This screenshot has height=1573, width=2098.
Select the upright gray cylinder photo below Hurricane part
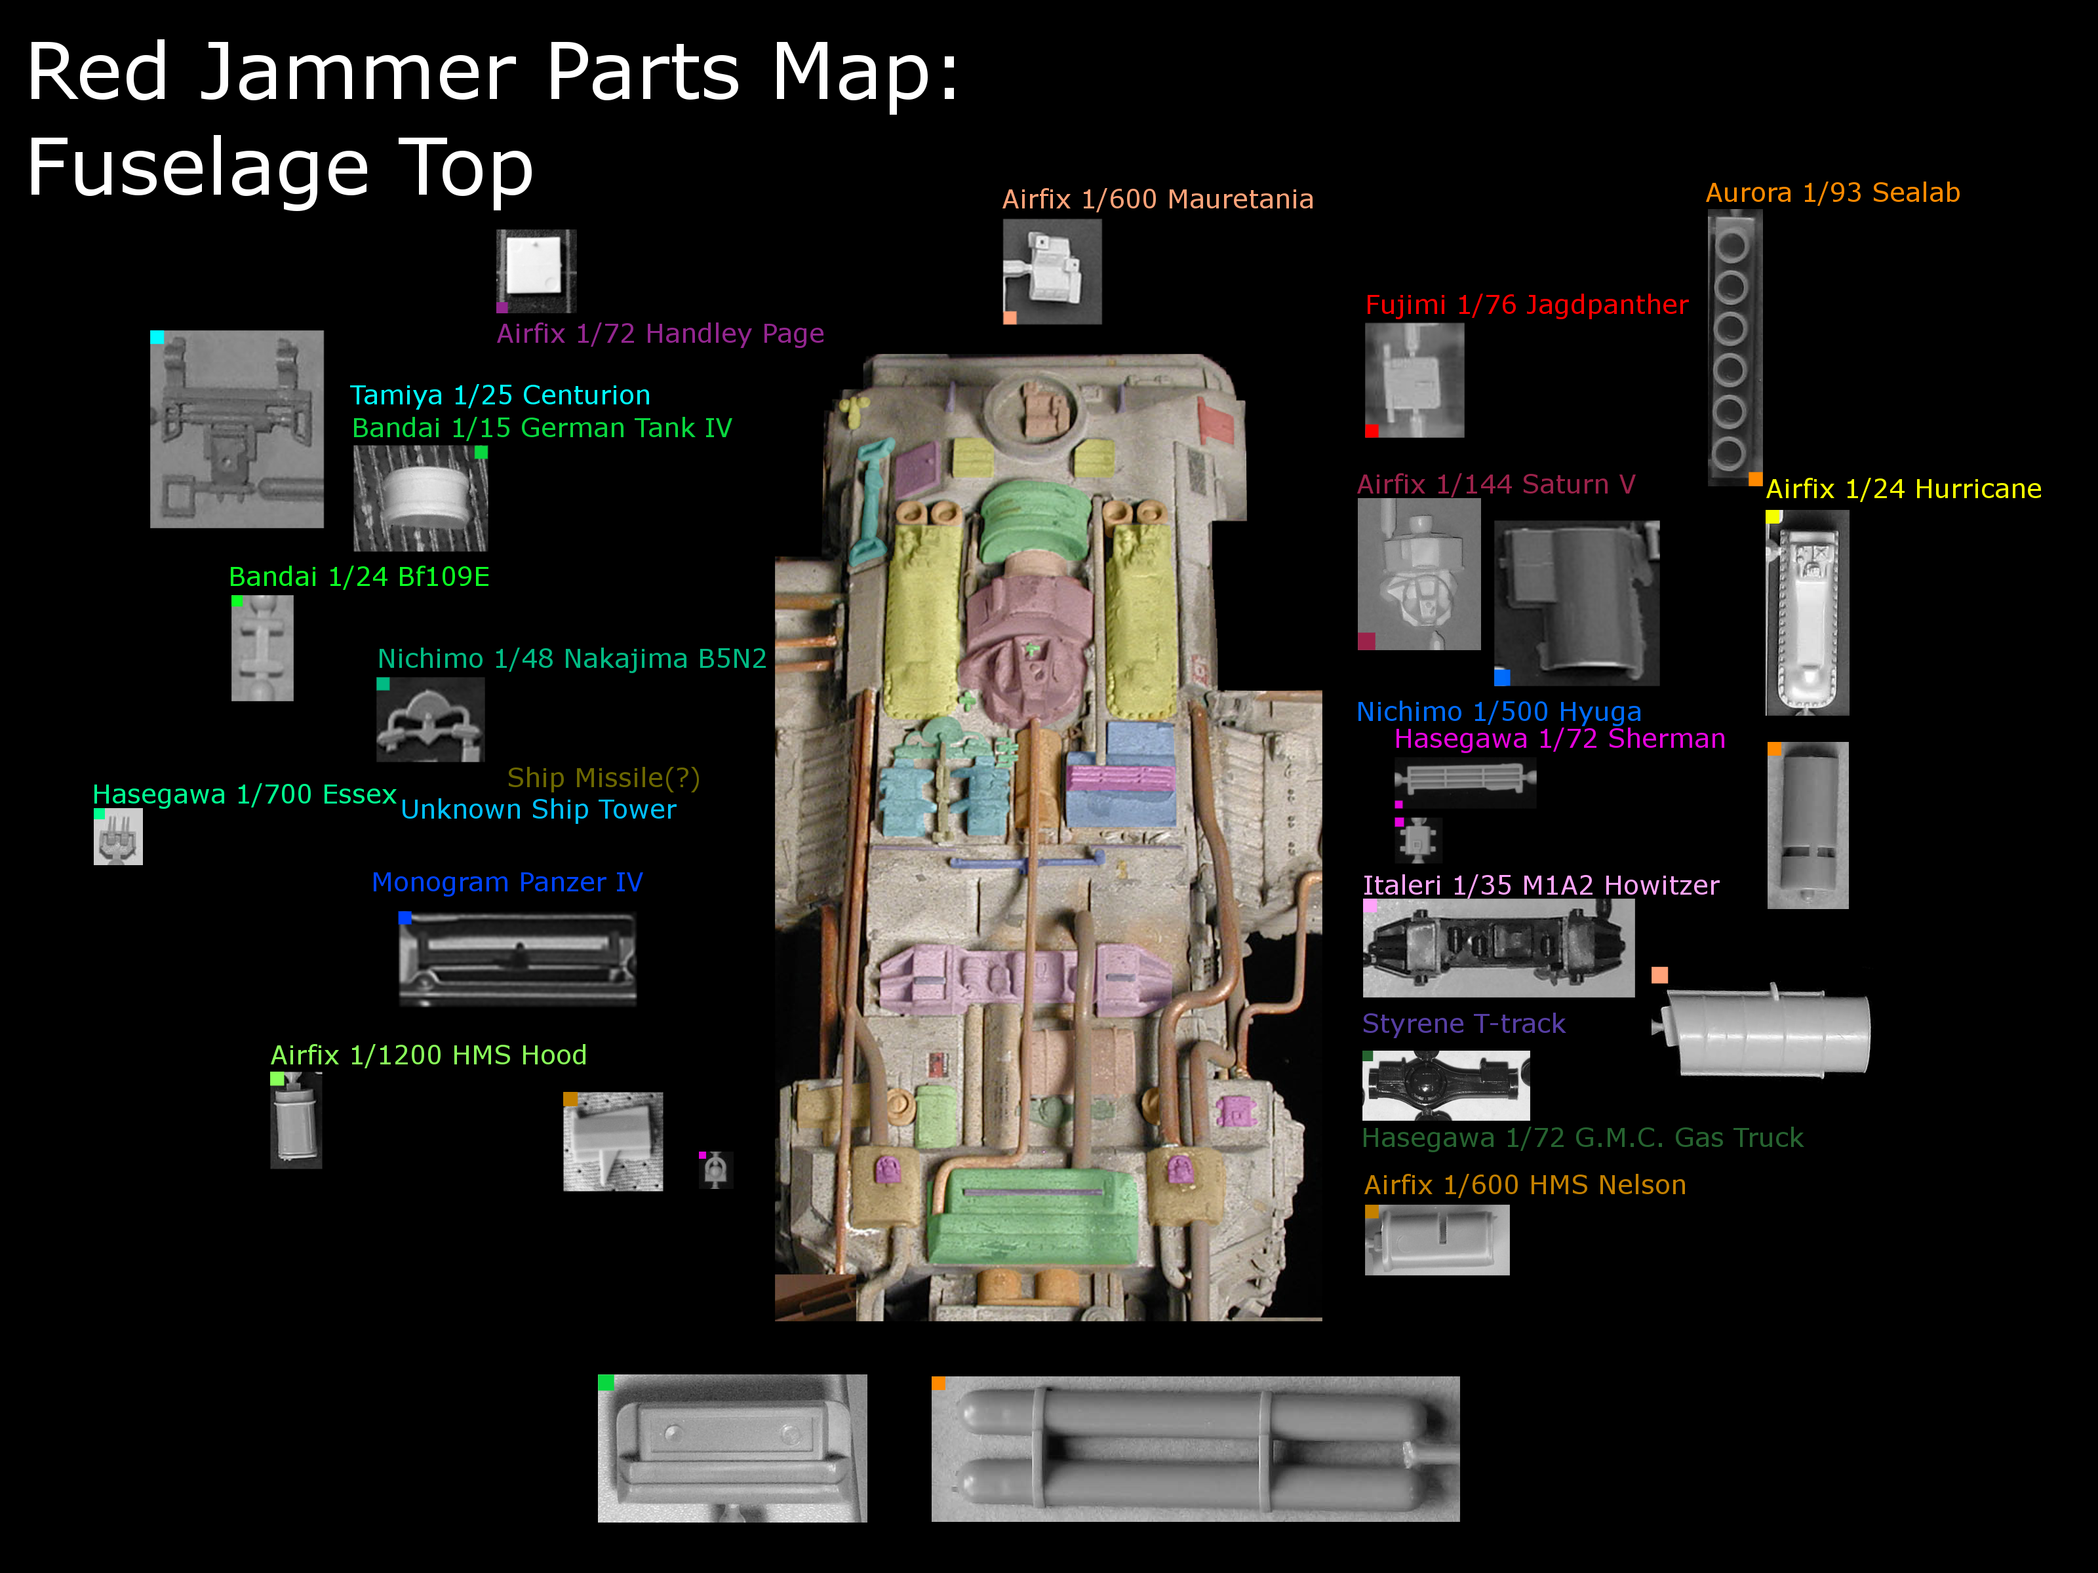1808,826
